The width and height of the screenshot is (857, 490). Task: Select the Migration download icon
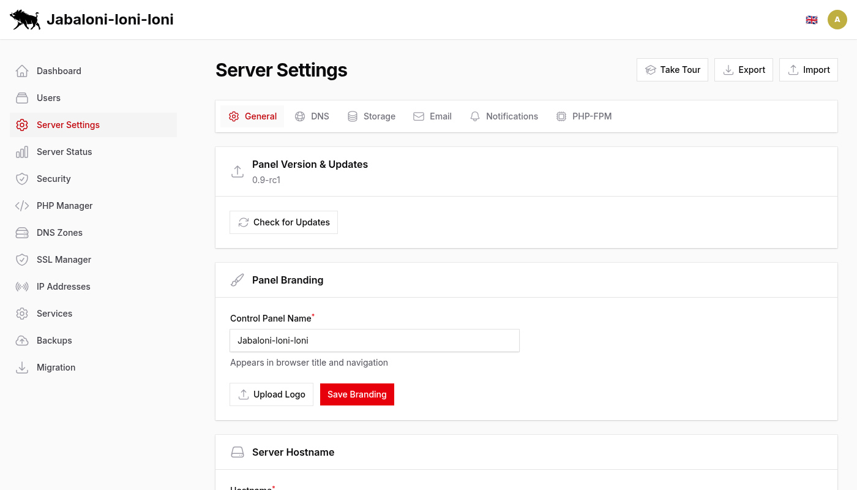pos(22,367)
